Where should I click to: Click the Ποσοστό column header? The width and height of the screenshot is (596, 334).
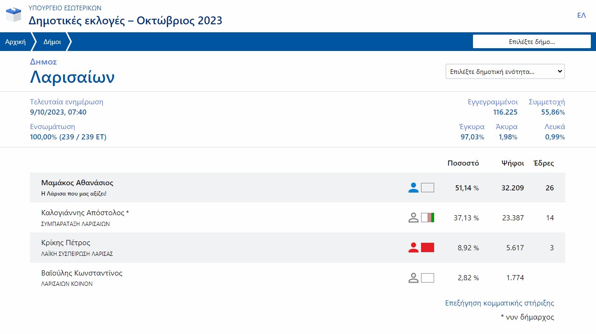click(463, 163)
